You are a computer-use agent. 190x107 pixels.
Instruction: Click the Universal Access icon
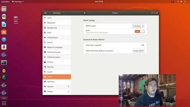45,52
